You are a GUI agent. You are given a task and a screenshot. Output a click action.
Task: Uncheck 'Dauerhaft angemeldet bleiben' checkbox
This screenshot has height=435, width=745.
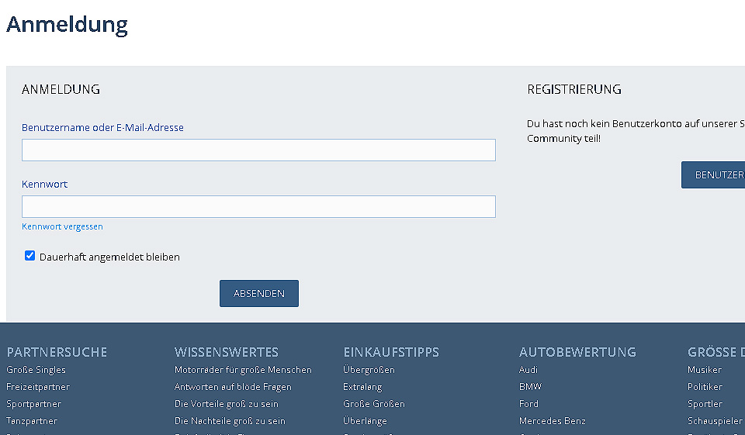tap(30, 256)
